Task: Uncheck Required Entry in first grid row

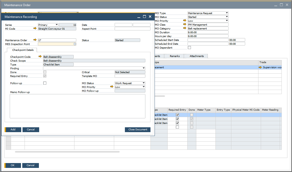Action: point(177,115)
